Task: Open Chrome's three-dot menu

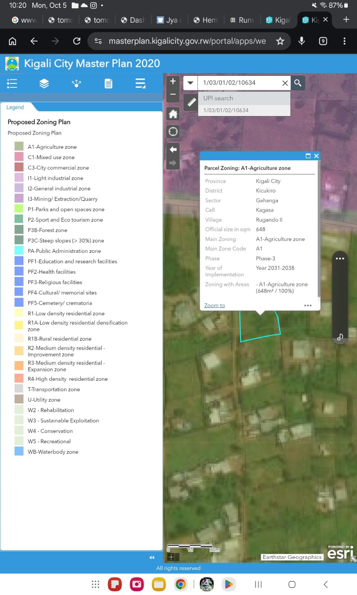Action: pos(344,41)
